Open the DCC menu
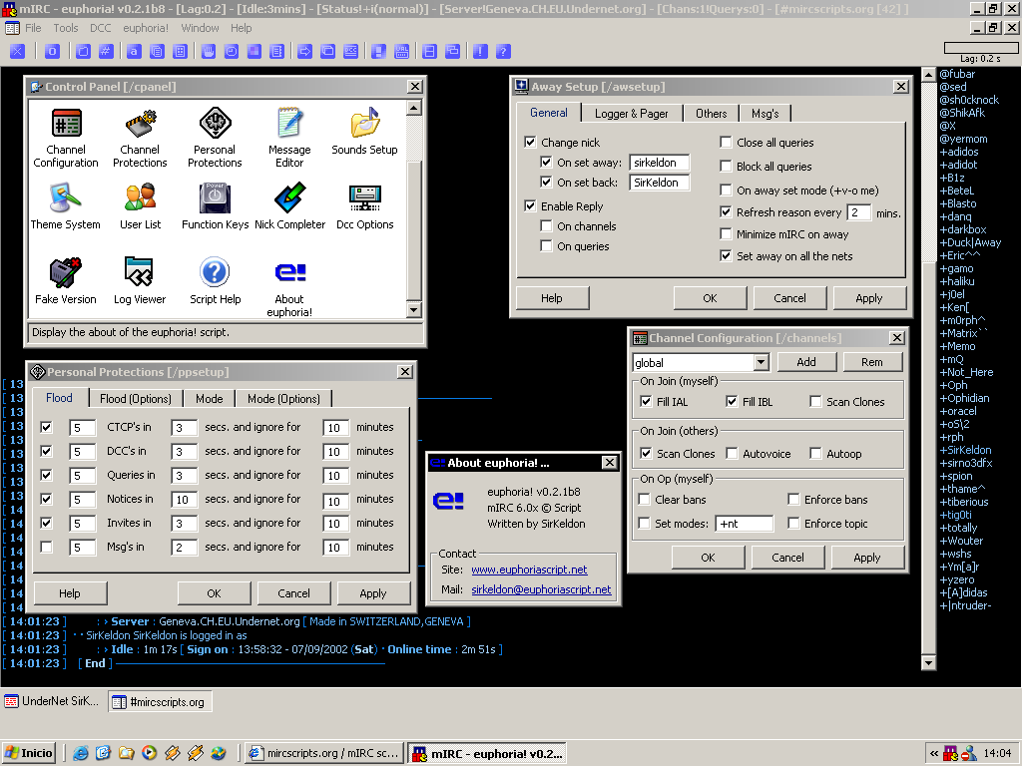Image resolution: width=1022 pixels, height=766 pixels. tap(101, 28)
